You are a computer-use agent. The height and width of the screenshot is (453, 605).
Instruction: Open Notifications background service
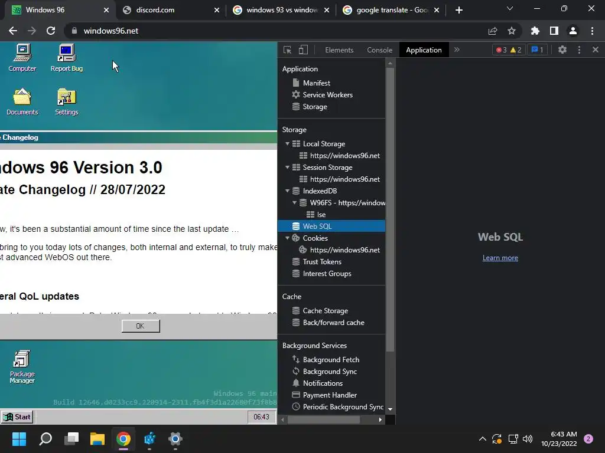[x=323, y=383]
